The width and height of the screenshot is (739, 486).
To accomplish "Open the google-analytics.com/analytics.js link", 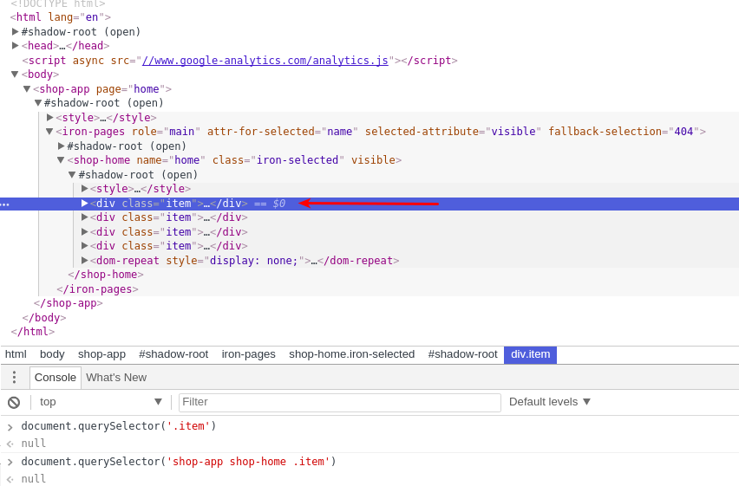I will tap(265, 61).
